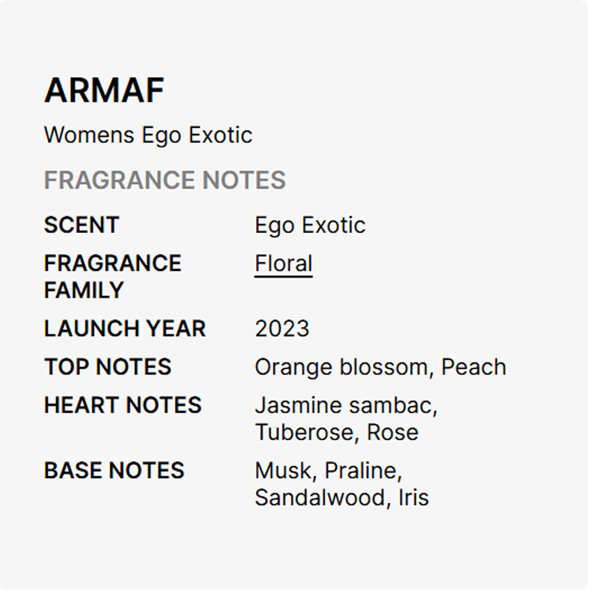This screenshot has width=592, height=592.
Task: Click the Rose heart note
Action: 392,432
